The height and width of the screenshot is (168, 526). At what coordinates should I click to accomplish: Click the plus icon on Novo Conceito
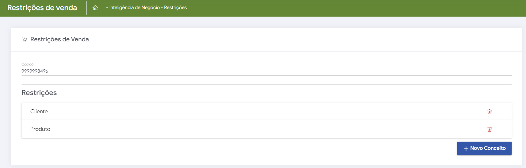pyautogui.click(x=466, y=148)
